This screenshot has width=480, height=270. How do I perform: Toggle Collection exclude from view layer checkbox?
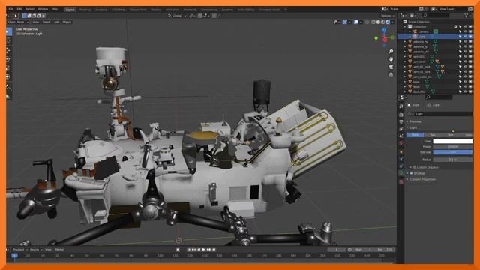coord(455,27)
